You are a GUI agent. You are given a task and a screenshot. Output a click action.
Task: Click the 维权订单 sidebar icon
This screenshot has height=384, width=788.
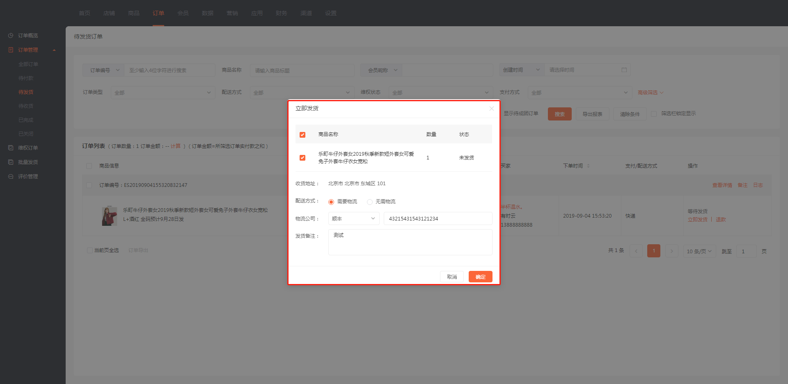click(x=11, y=148)
